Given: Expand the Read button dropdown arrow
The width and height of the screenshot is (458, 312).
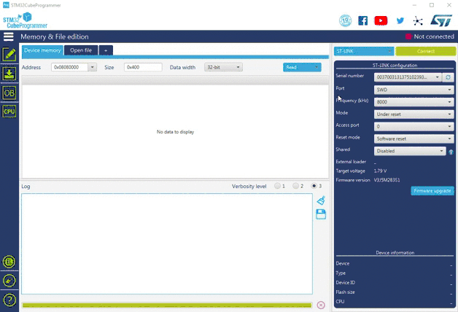Looking at the screenshot, I should tap(317, 67).
